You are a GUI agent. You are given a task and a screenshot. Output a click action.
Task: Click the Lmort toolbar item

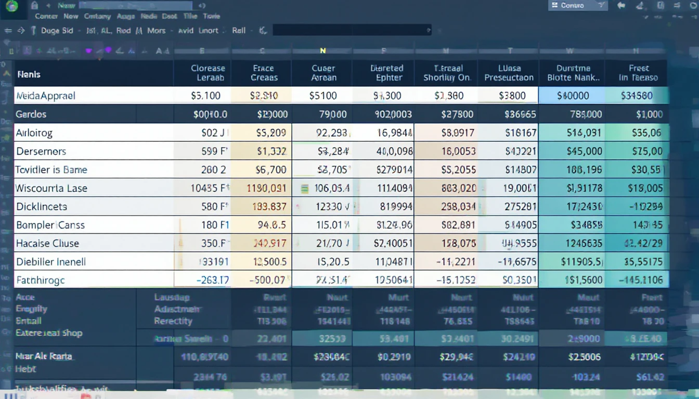click(x=209, y=31)
